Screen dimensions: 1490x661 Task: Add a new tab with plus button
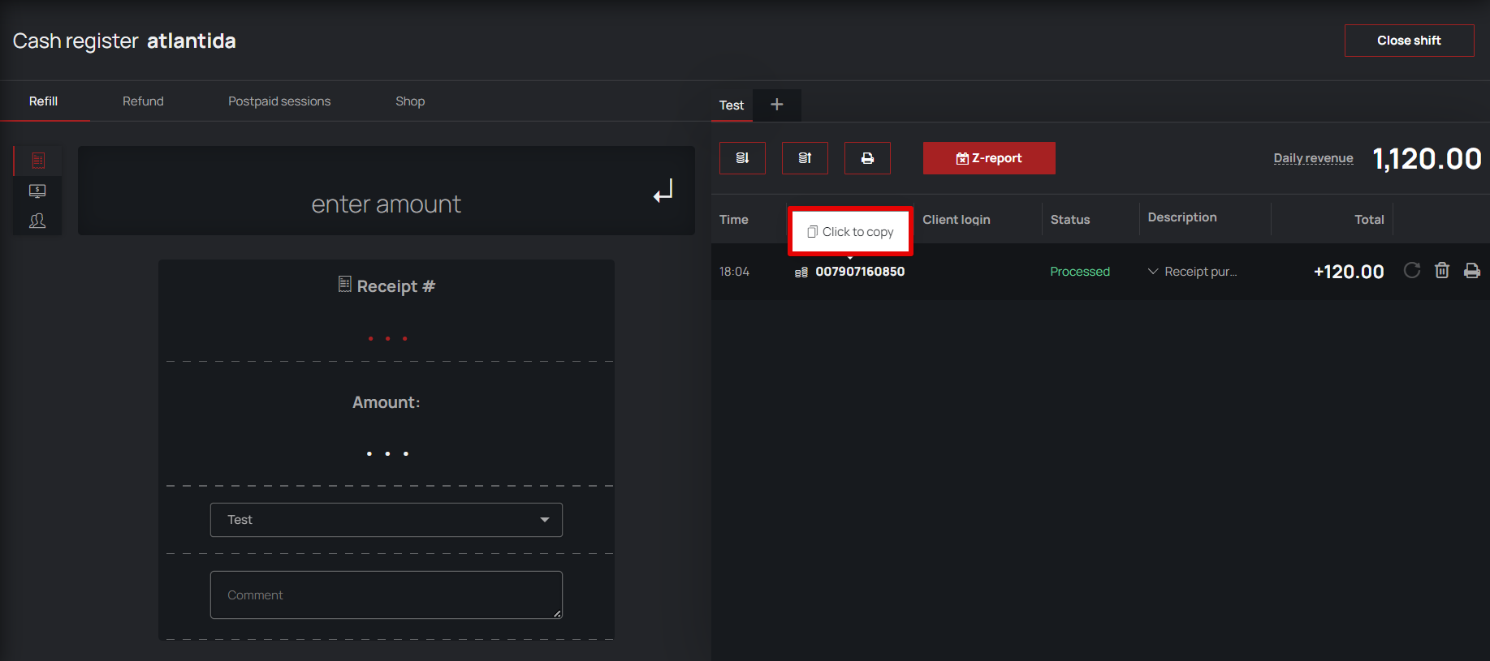[x=777, y=105]
